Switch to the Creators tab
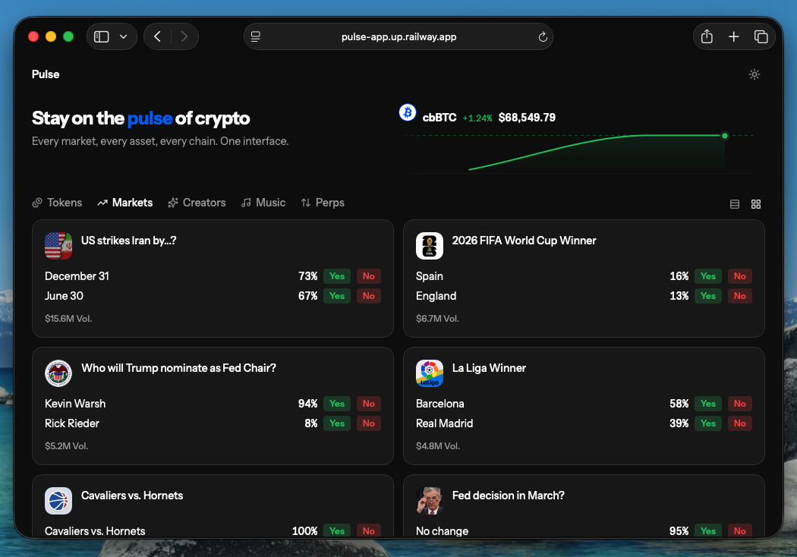797x557 pixels. 197,203
